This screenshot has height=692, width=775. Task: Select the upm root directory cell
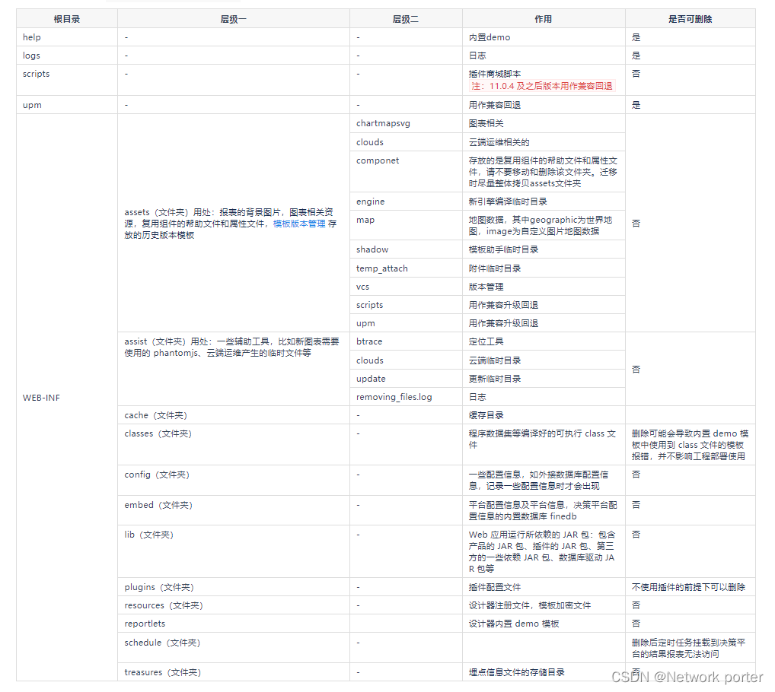(x=31, y=105)
